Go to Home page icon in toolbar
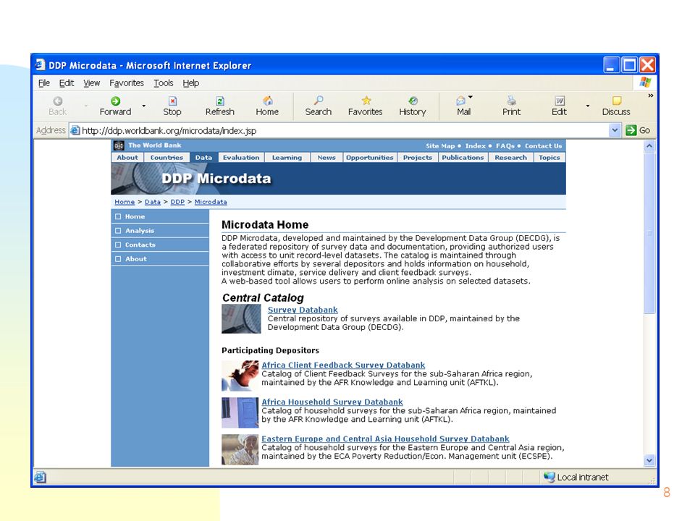Viewport: 695px width, 521px height. coord(268,101)
